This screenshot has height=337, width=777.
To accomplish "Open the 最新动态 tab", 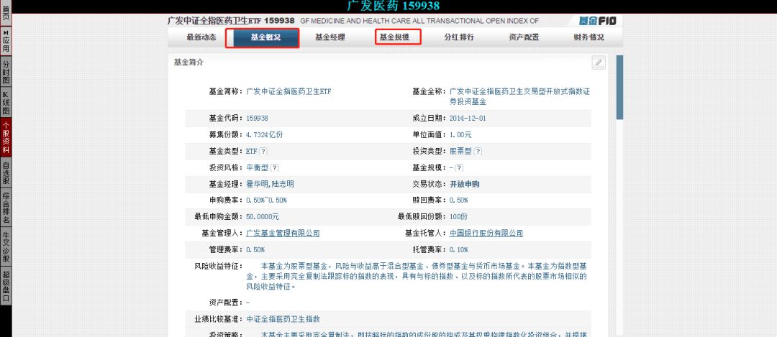I will tap(201, 37).
